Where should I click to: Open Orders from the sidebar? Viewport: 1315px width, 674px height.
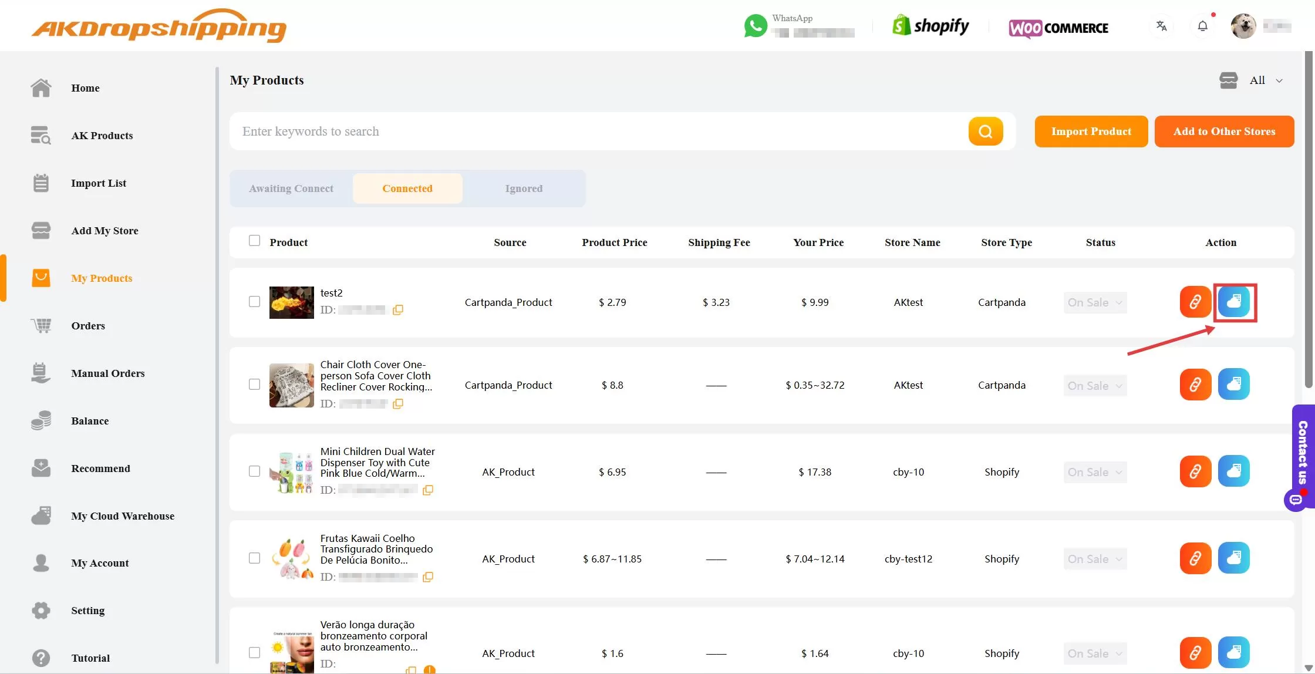pos(88,326)
